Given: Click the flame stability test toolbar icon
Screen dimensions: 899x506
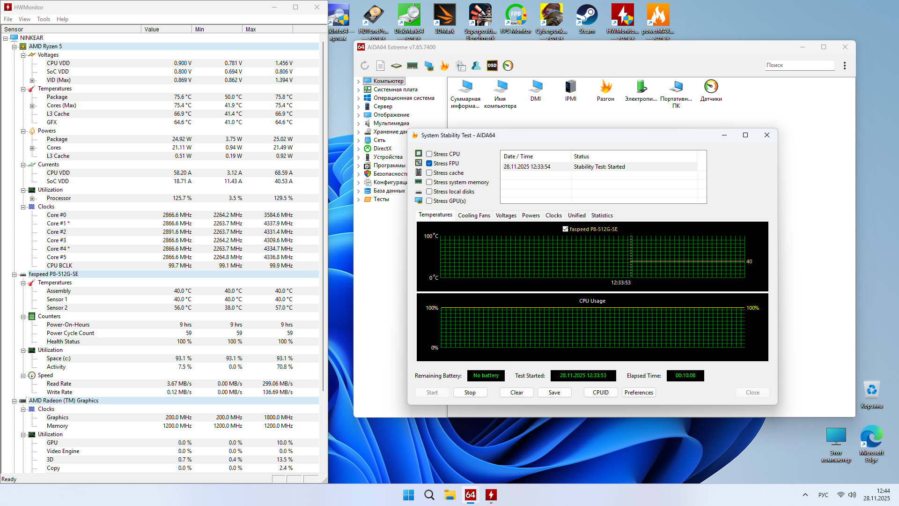Looking at the screenshot, I should coord(444,66).
